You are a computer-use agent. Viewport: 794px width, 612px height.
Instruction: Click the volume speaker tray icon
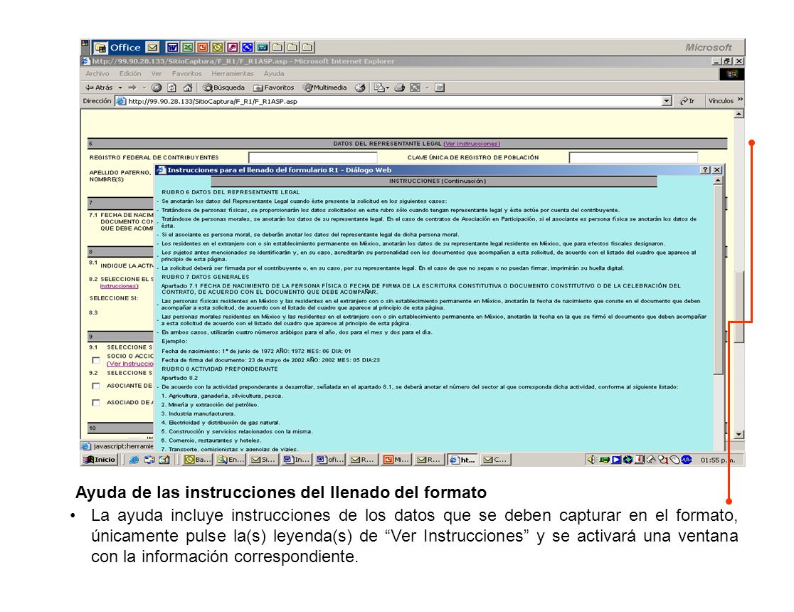[x=591, y=460]
